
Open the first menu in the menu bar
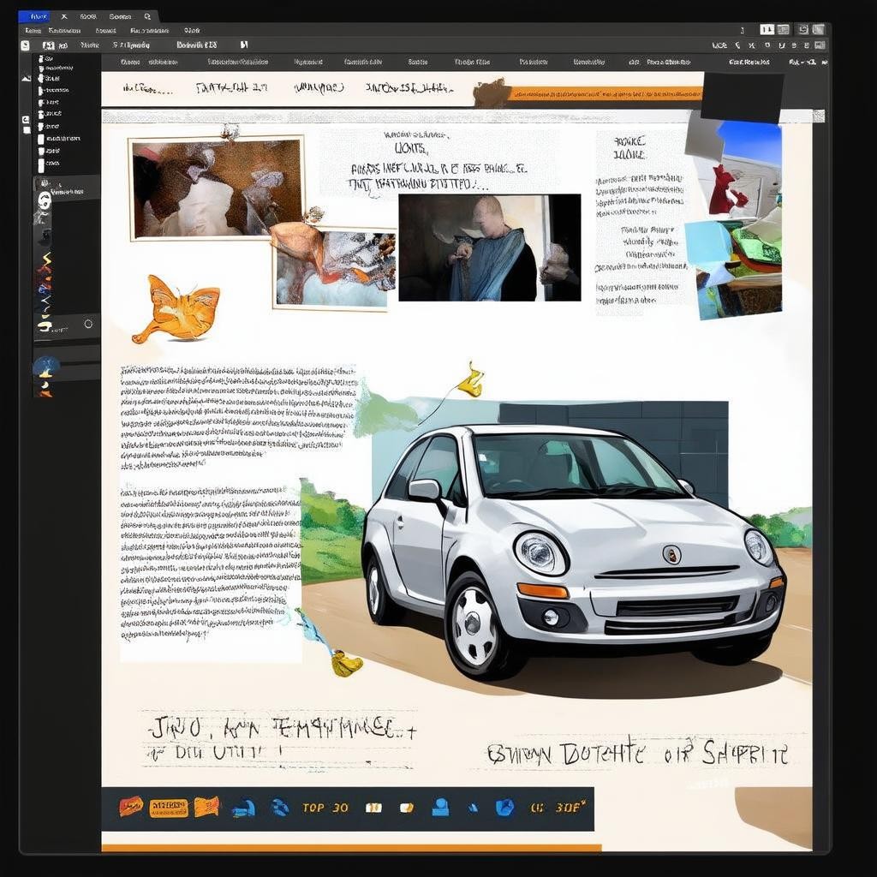tap(33, 30)
